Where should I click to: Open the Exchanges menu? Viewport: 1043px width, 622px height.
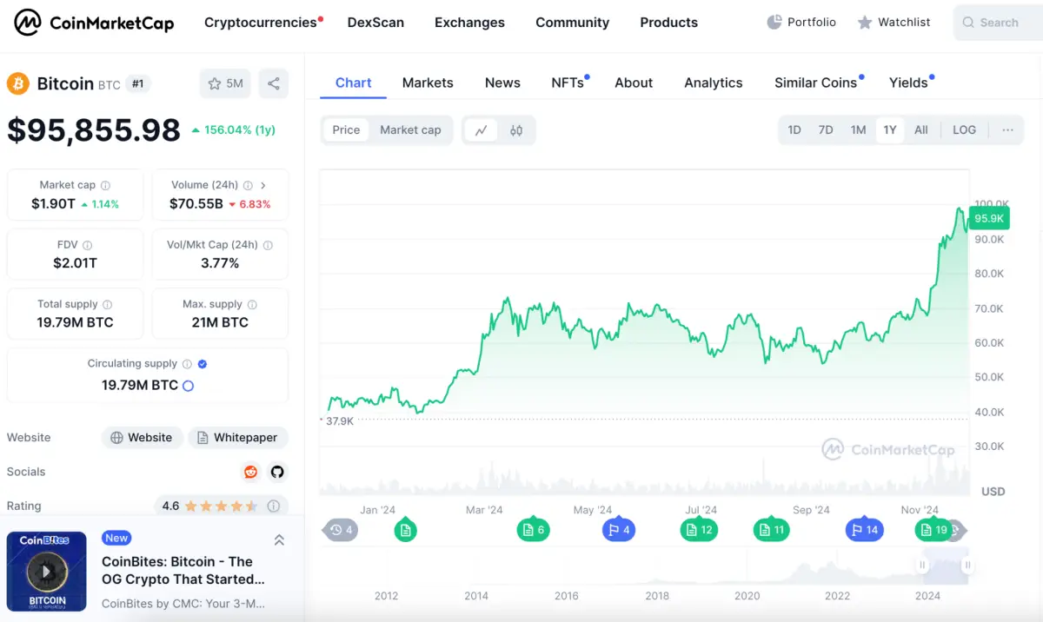pos(469,23)
